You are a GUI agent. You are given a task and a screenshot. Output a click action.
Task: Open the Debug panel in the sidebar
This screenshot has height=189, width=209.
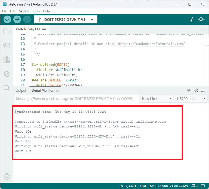point(7,74)
